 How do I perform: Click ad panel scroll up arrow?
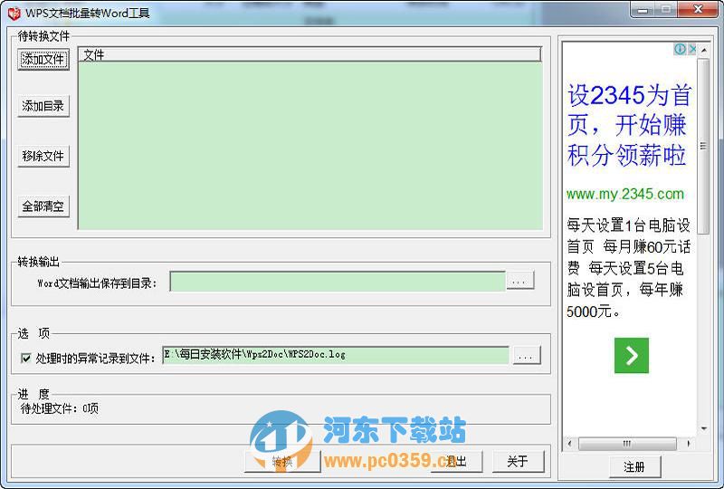pyautogui.click(x=704, y=50)
